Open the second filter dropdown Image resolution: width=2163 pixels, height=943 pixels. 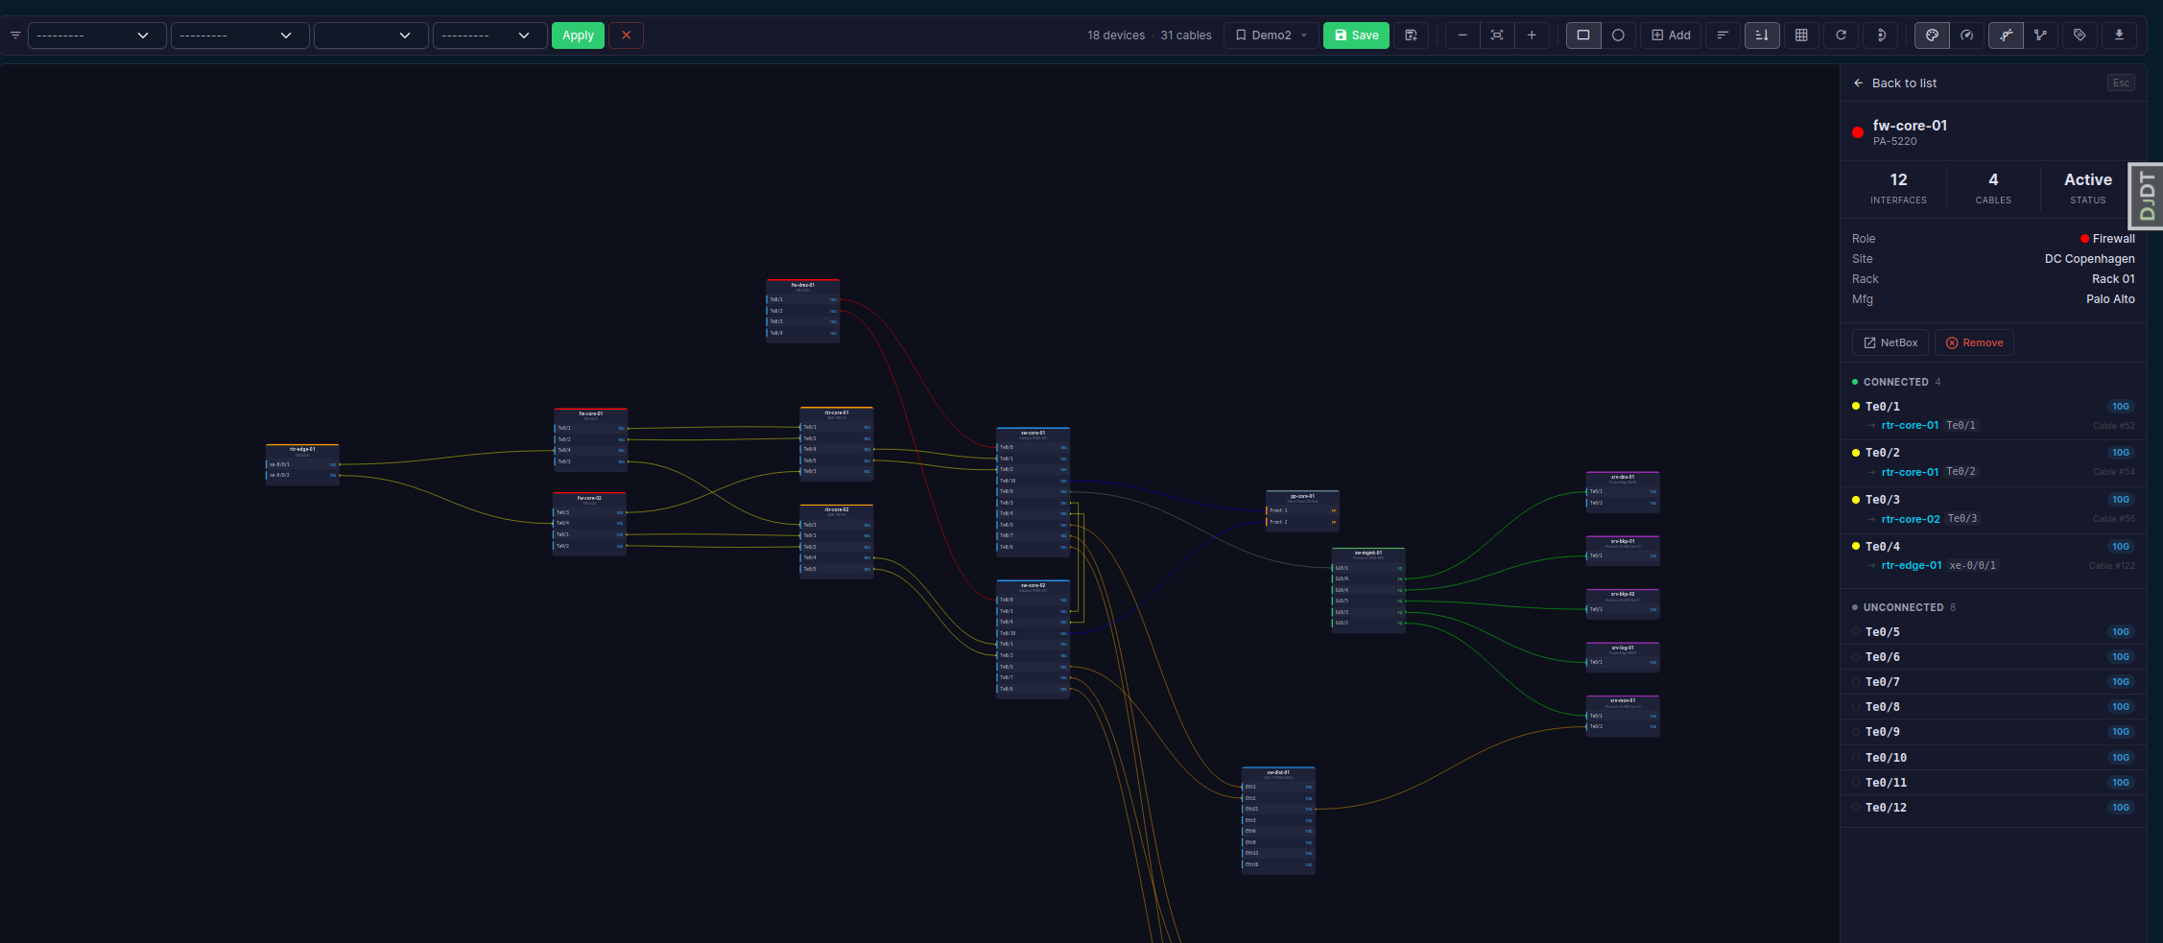click(240, 35)
